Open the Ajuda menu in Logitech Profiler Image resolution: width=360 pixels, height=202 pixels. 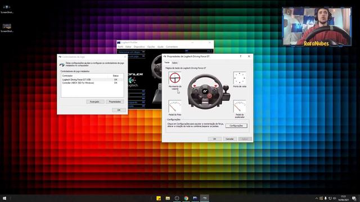(160, 47)
